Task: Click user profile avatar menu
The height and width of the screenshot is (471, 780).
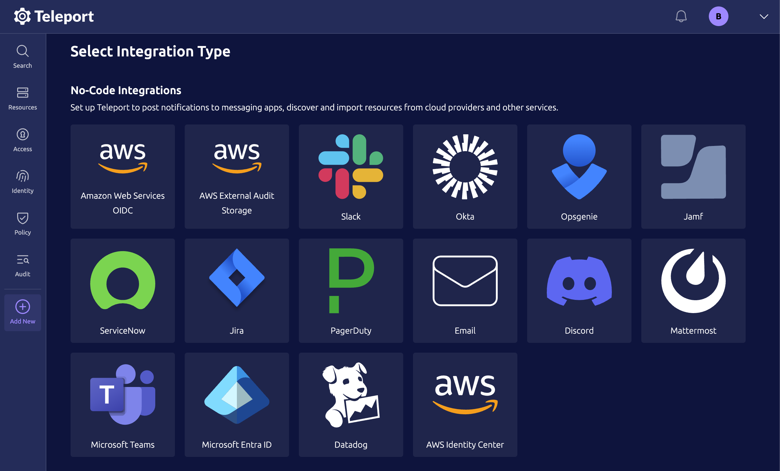Action: 719,17
